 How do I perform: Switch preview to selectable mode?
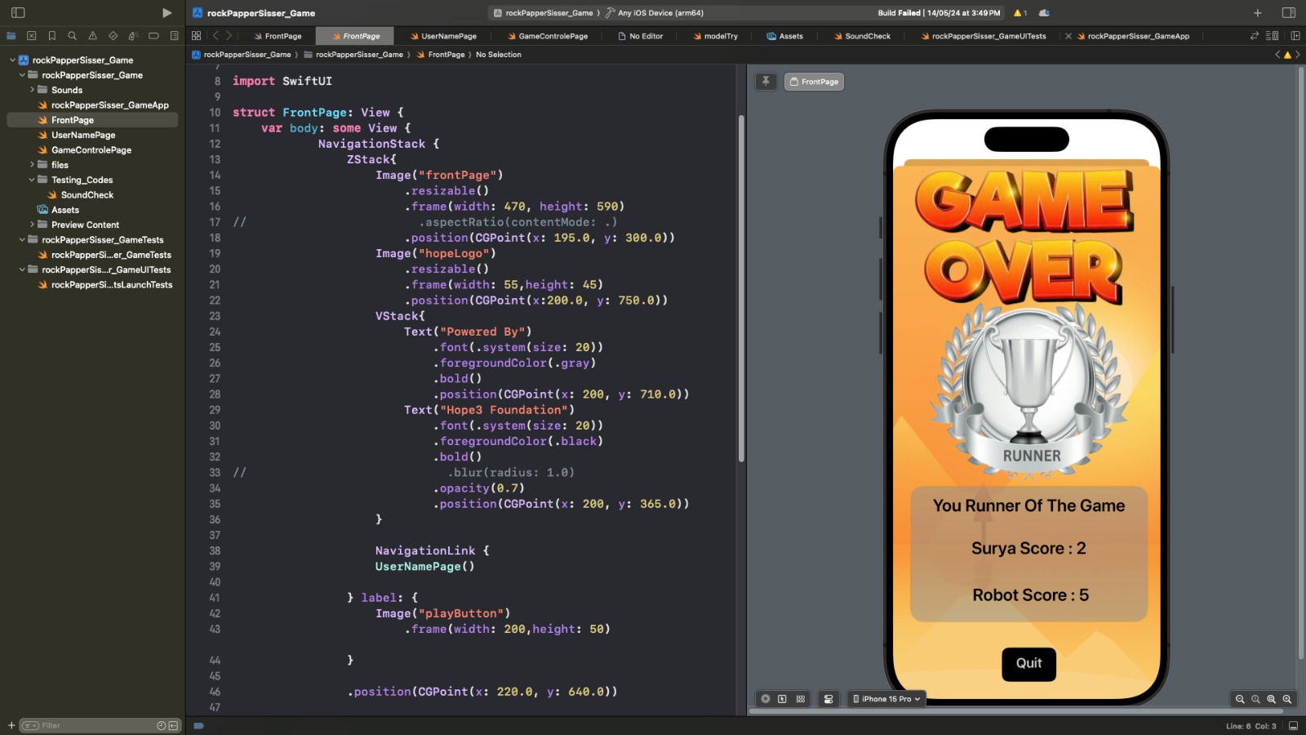point(782,699)
